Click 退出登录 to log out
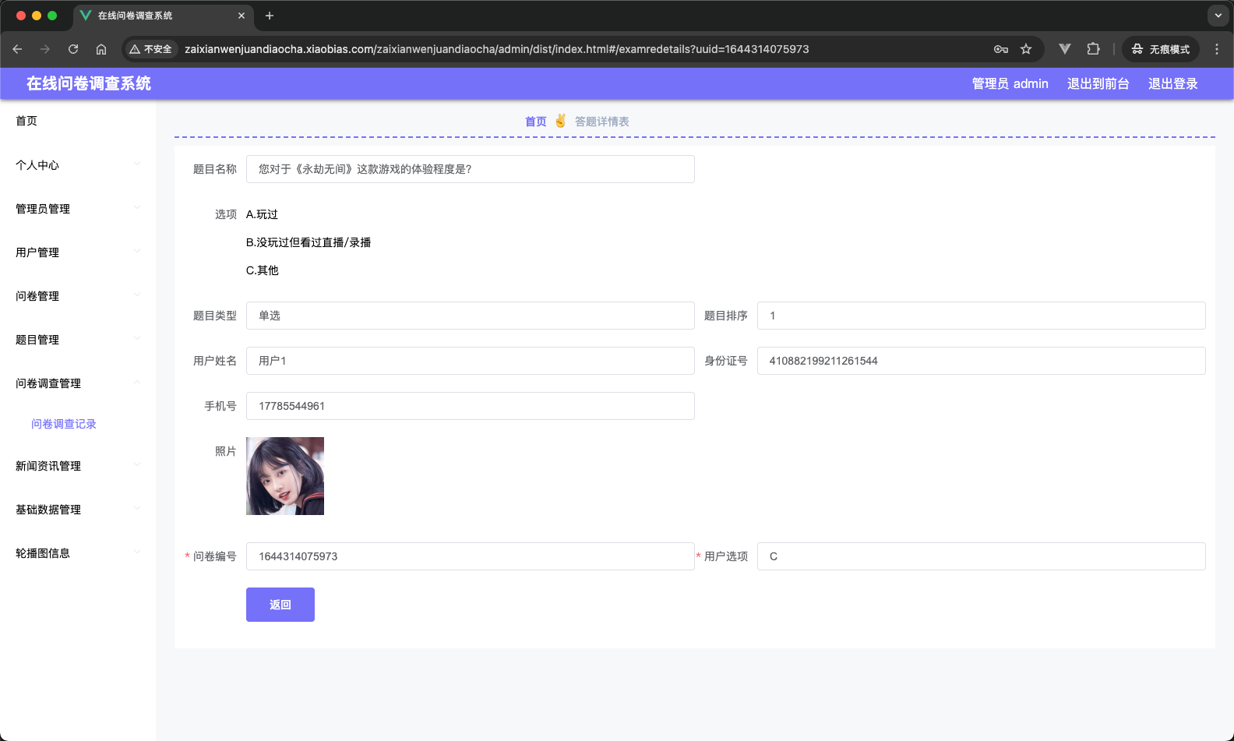The image size is (1234, 741). click(1172, 83)
